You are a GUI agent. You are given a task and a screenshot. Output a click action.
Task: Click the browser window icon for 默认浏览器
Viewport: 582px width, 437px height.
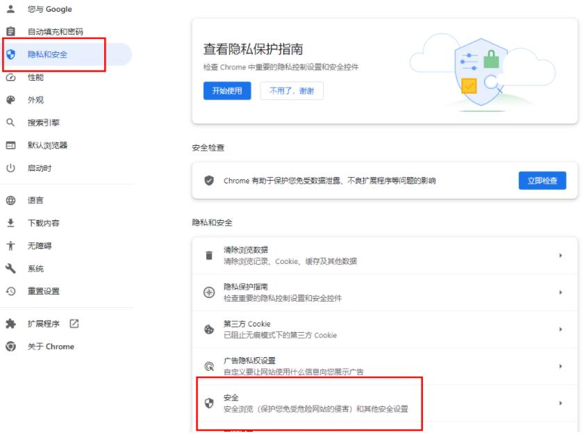tap(10, 145)
